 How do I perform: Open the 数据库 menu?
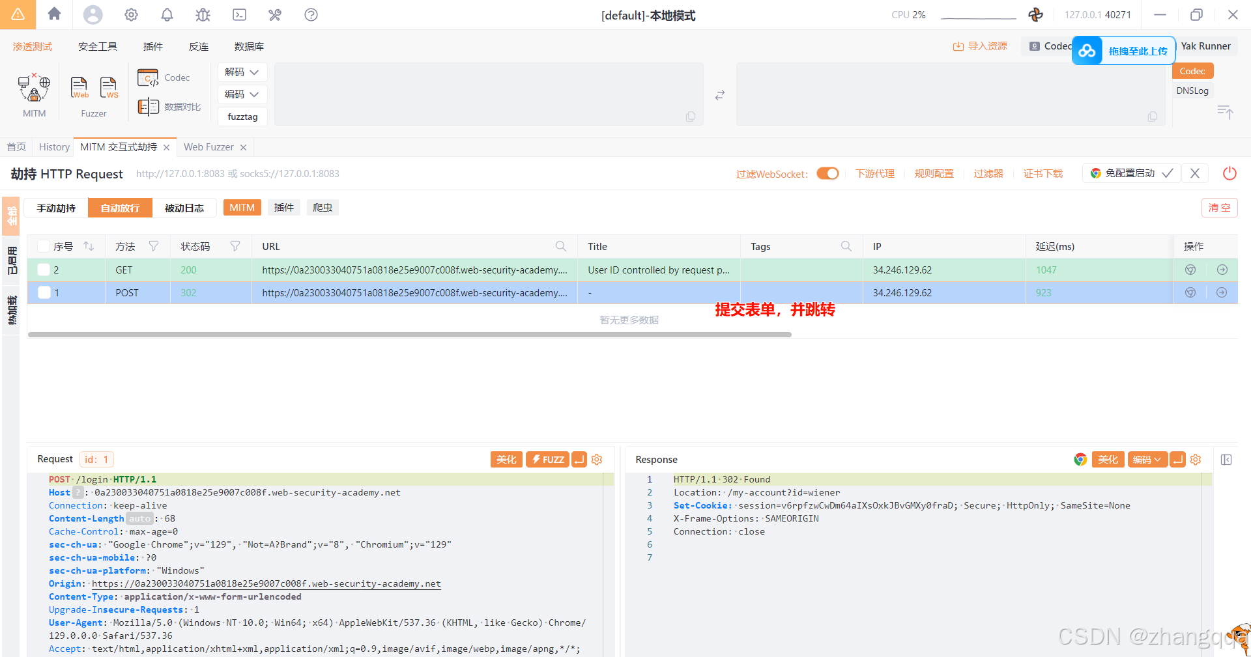pos(249,46)
